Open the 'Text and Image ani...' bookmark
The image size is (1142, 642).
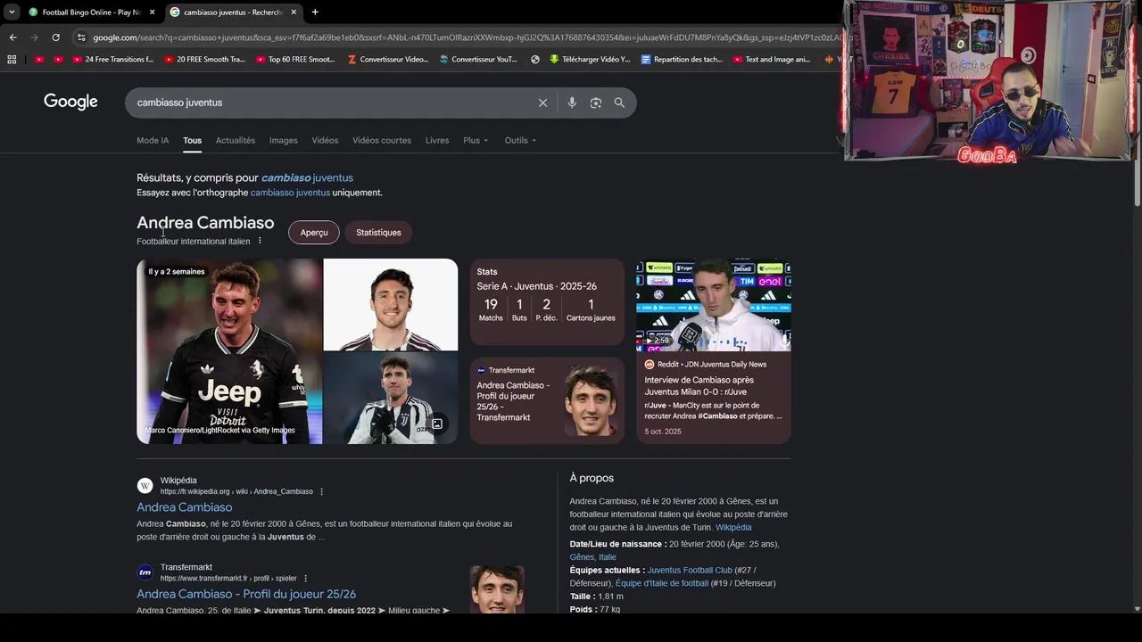pyautogui.click(x=772, y=60)
